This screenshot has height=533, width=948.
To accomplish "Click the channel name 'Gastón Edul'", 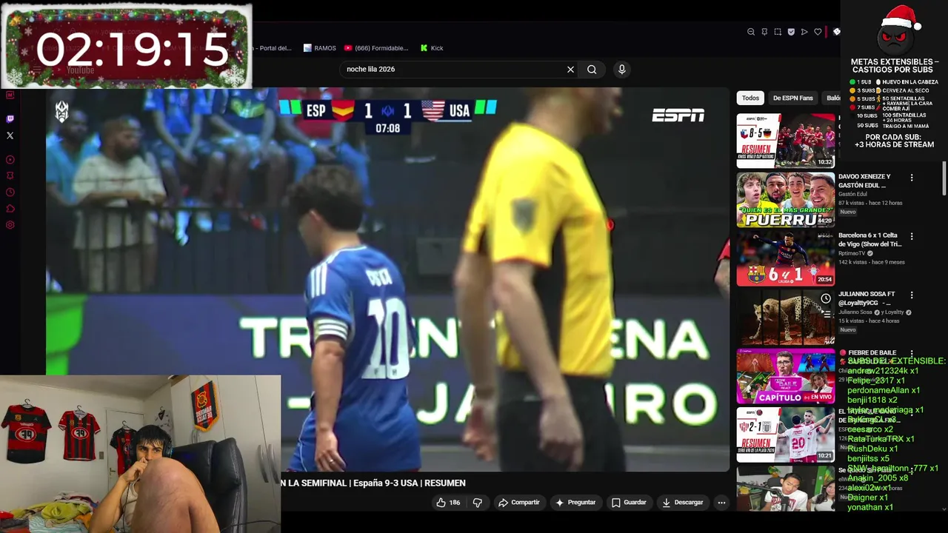I will [852, 194].
